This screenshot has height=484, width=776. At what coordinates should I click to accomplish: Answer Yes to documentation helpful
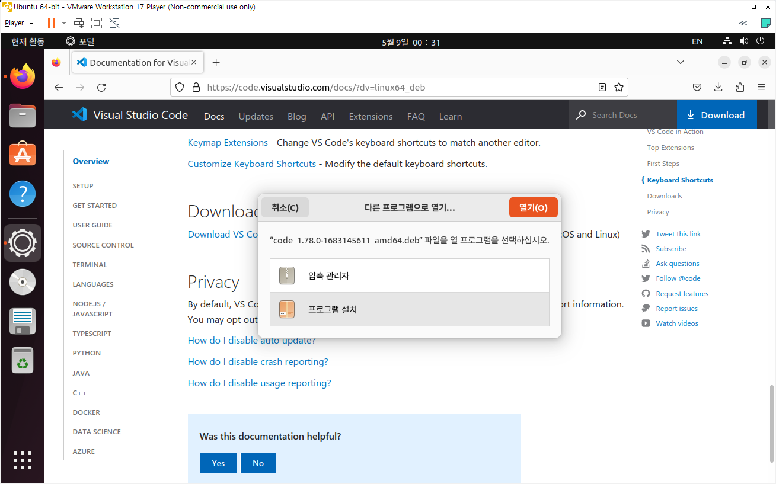(218, 463)
